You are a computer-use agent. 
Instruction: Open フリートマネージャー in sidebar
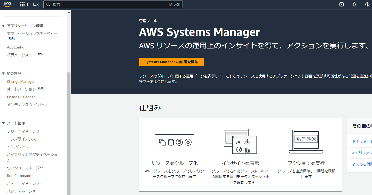(x=25, y=131)
